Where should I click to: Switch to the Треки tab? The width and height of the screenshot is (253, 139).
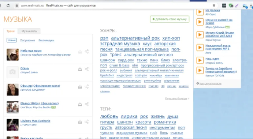pyautogui.click(x=11, y=31)
